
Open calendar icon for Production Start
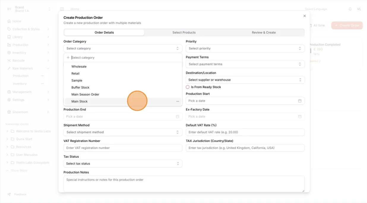(x=300, y=101)
